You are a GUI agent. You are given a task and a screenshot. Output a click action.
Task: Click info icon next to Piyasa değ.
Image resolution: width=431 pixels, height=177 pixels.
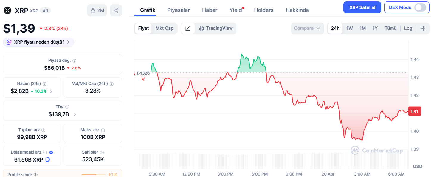click(x=75, y=61)
